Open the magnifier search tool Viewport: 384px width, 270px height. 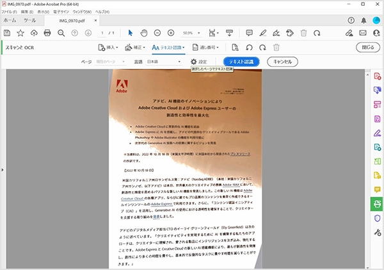tap(61, 33)
